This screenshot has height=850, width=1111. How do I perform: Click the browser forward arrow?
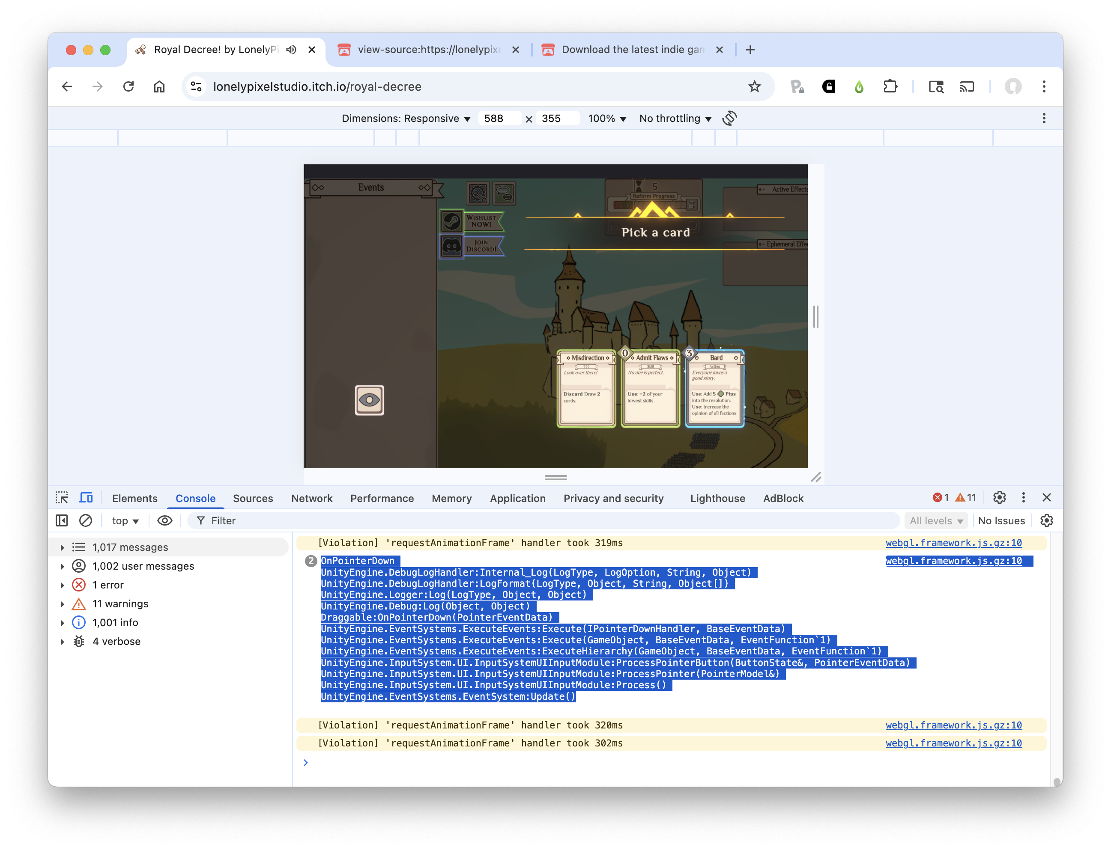(x=98, y=86)
